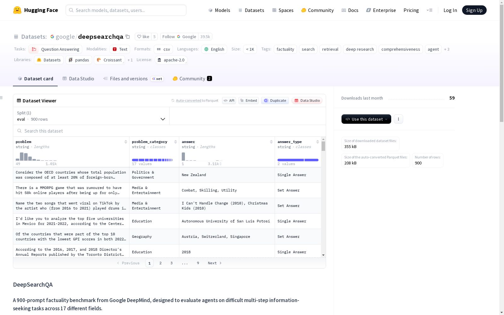504x315 pixels.
Task: Open Community in the top navigation
Action: pos(318,10)
